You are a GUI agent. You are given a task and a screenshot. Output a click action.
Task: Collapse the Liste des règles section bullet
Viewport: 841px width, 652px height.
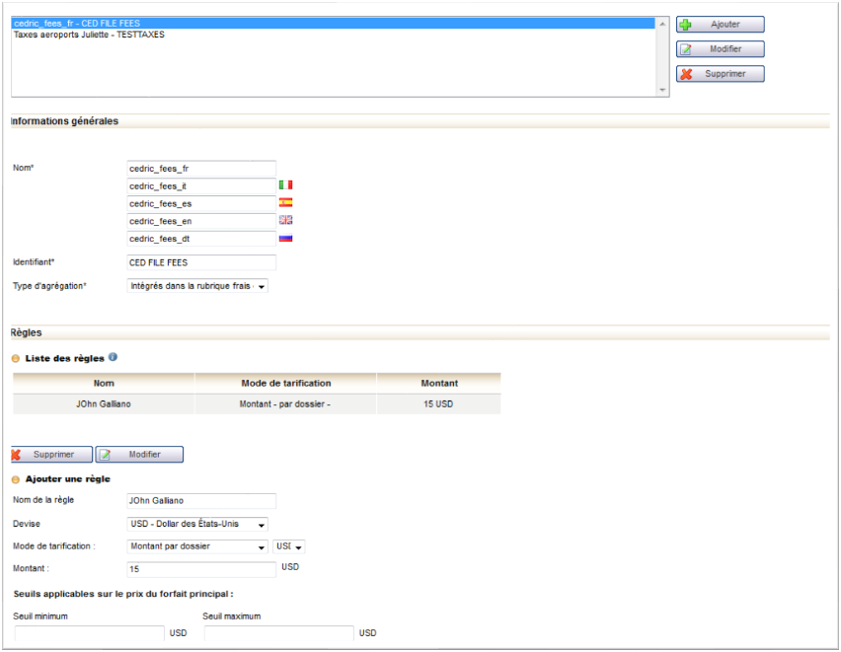pyautogui.click(x=16, y=358)
